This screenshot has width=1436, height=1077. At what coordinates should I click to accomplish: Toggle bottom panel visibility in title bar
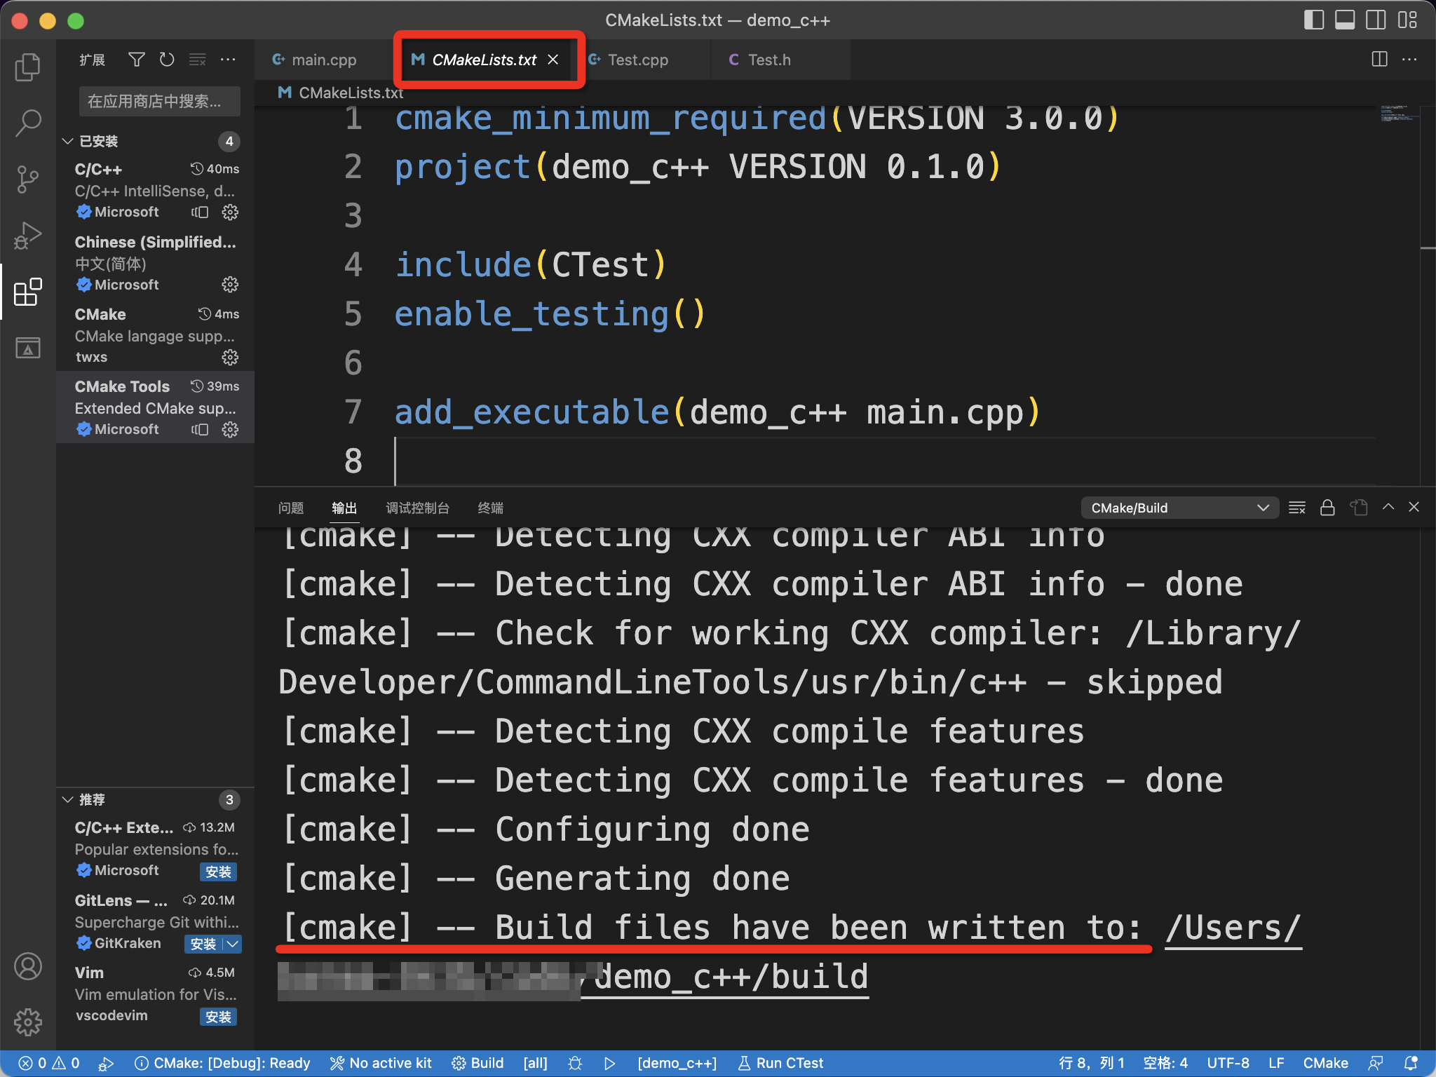1345,20
